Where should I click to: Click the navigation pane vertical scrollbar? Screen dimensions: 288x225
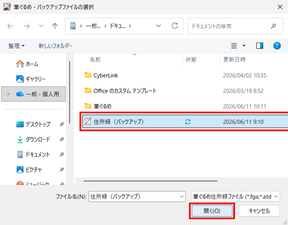tap(70, 93)
